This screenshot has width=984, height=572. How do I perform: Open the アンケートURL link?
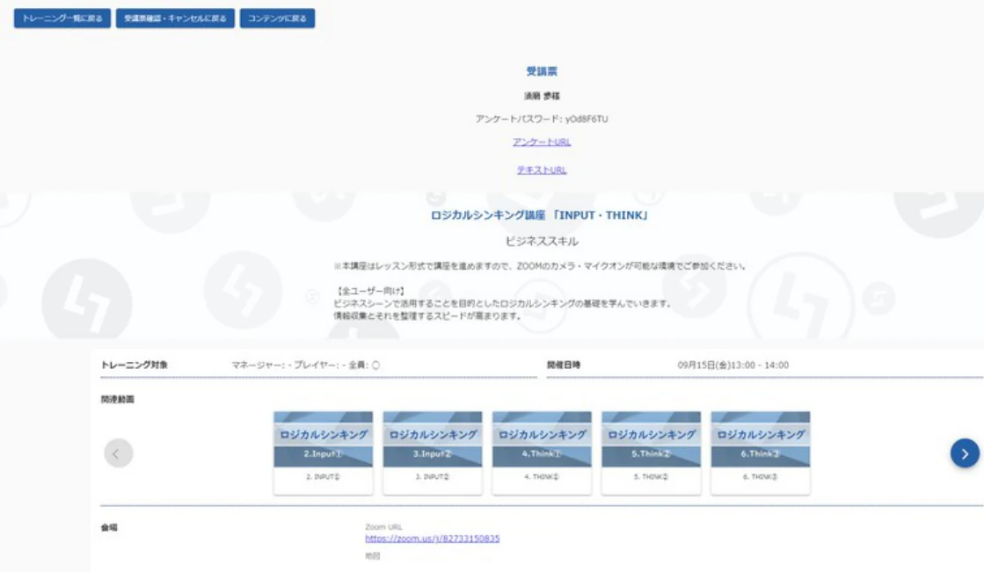click(542, 142)
